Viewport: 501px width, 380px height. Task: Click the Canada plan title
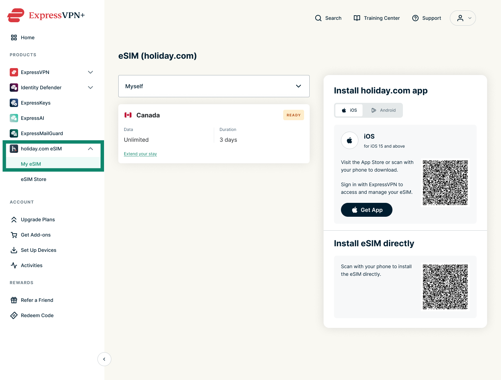point(148,115)
